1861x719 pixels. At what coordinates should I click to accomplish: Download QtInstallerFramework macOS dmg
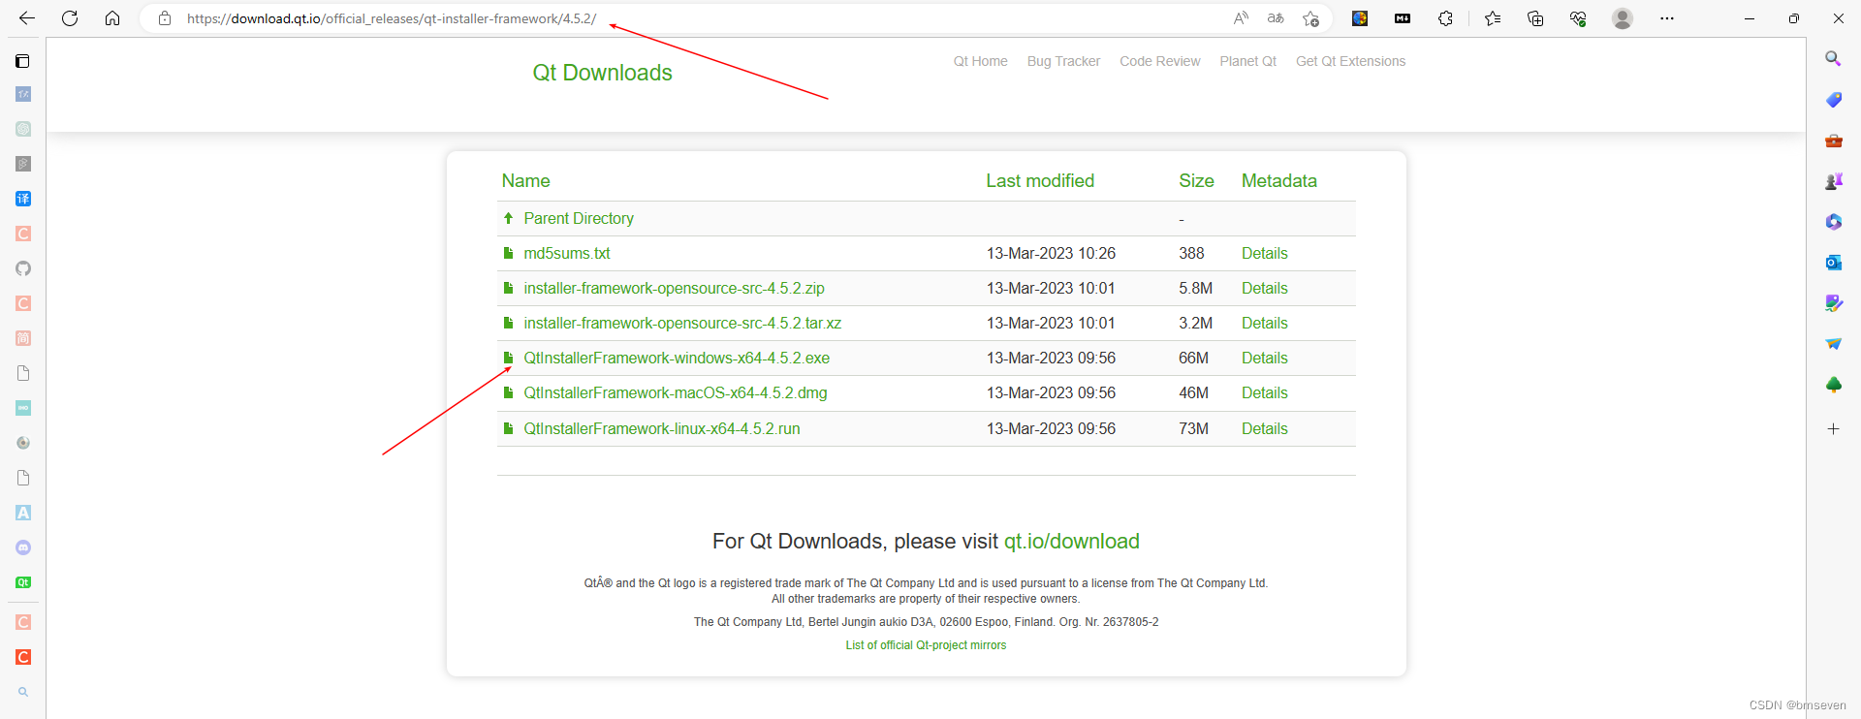pyautogui.click(x=676, y=393)
